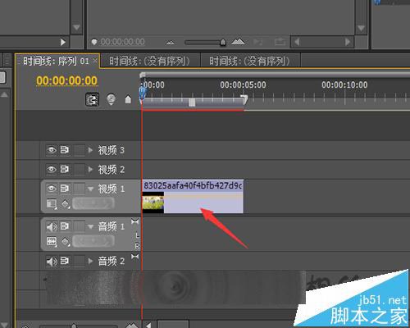Mute 音频 1 track with speaker icon
Screen dimensions: 410x328
click(52, 226)
